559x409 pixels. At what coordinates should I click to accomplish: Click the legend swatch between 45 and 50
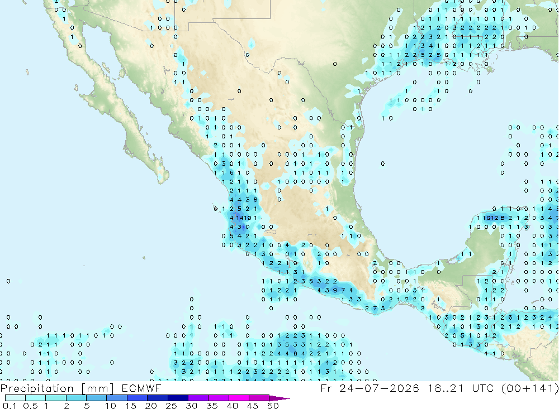coord(259,398)
